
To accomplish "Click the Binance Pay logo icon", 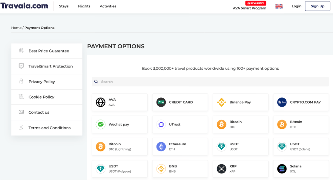I will click(x=222, y=102).
